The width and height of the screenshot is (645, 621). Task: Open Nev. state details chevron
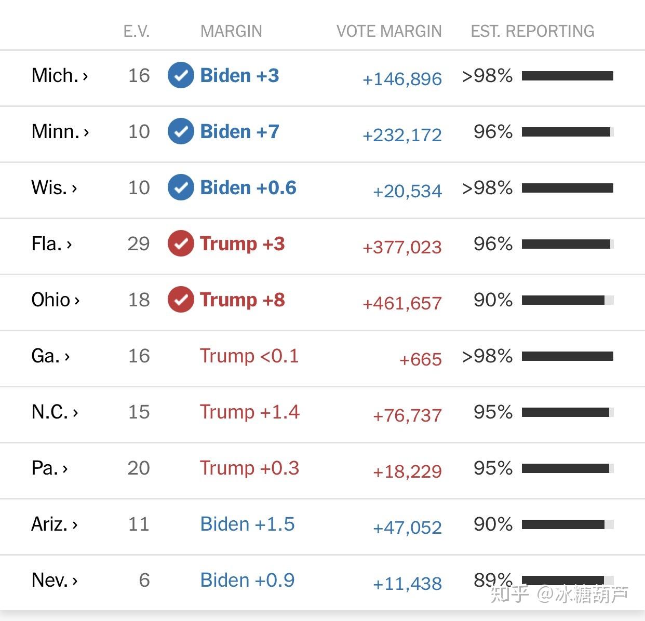click(75, 581)
